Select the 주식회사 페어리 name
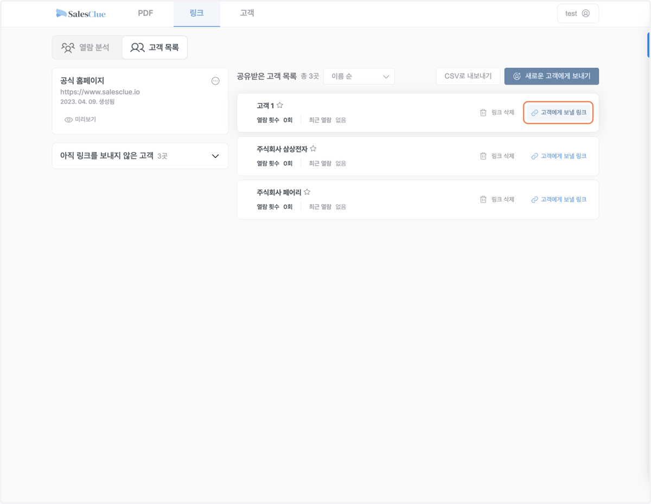Screen dimensions: 651x504 (x=279, y=193)
